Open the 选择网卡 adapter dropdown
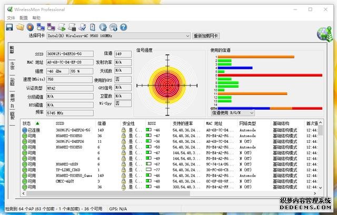 coord(187,36)
